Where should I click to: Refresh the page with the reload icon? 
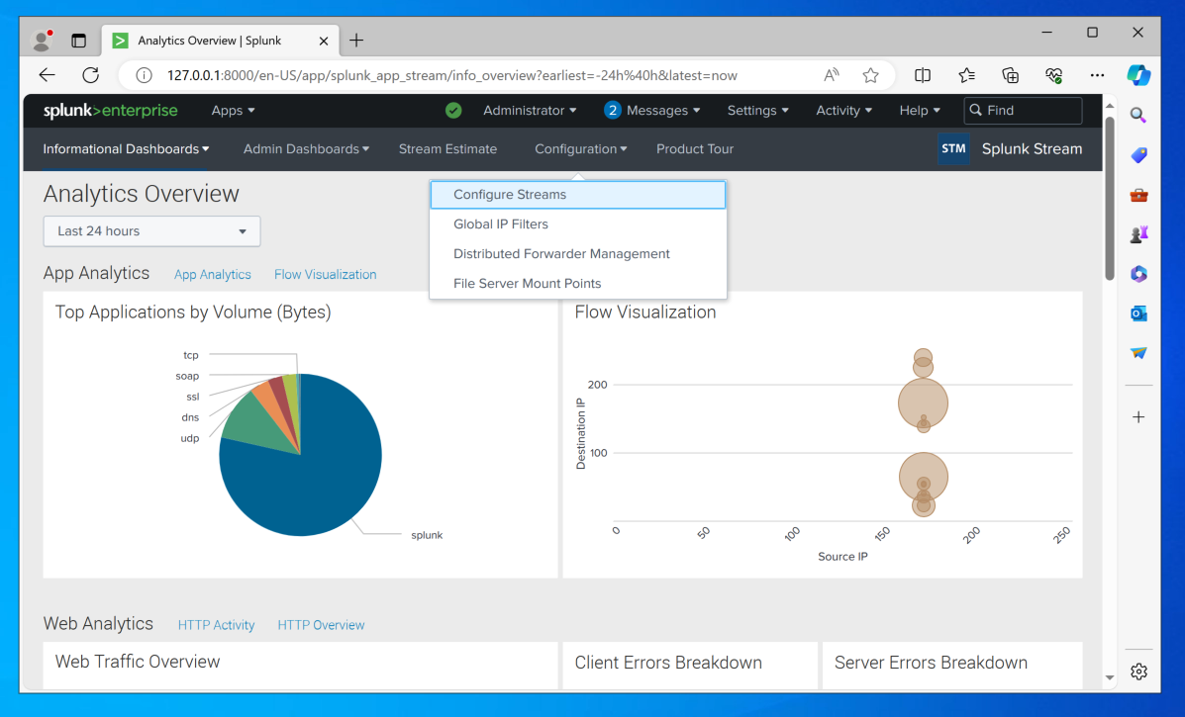(91, 75)
